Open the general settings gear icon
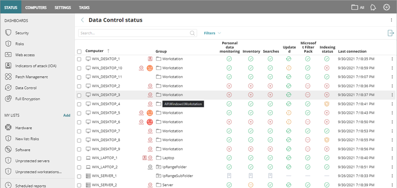 tap(387, 7)
